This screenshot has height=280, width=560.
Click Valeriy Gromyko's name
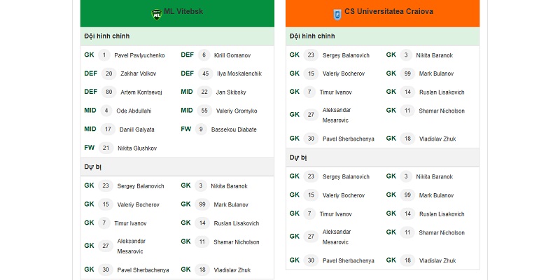237,111
